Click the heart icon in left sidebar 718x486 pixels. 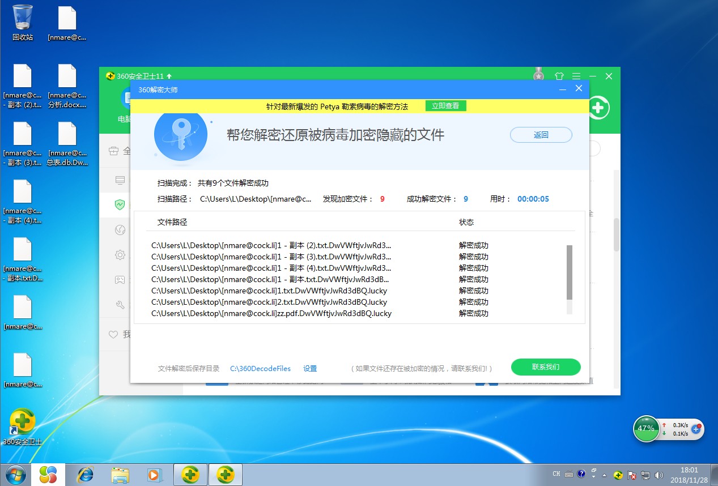point(113,335)
